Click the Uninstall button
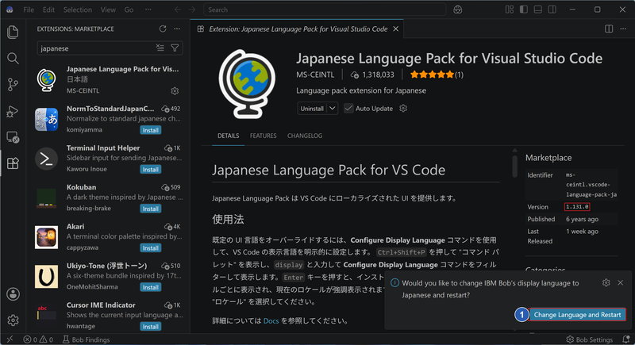The image size is (635, 345). click(x=312, y=109)
